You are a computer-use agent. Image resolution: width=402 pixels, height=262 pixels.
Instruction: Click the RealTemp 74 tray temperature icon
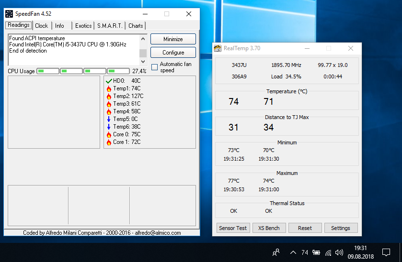305,252
